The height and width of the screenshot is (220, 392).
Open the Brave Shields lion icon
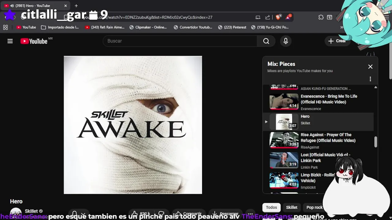tap(278, 17)
